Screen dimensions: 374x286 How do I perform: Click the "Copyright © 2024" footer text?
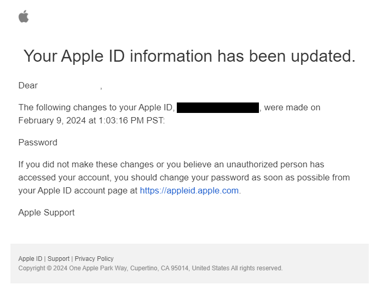coord(42,268)
